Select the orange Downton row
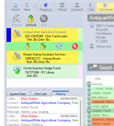This screenshot has height=126, width=114. coord(100,119)
